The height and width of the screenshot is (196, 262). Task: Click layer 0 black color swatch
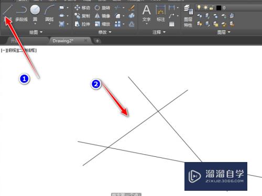tap(219, 8)
